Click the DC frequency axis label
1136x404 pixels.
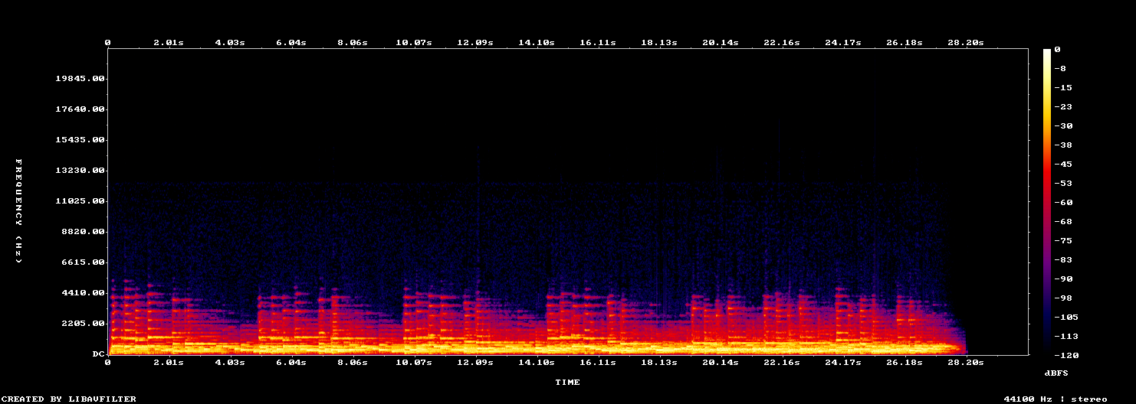[99, 354]
